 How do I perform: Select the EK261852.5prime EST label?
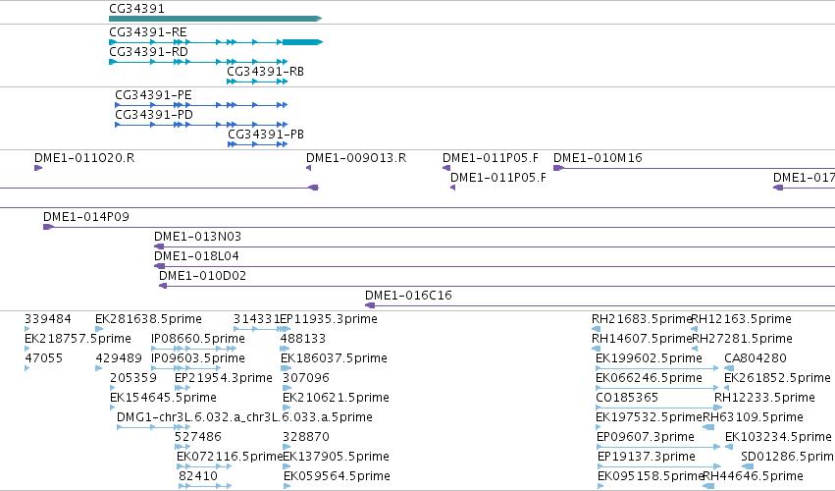click(777, 378)
